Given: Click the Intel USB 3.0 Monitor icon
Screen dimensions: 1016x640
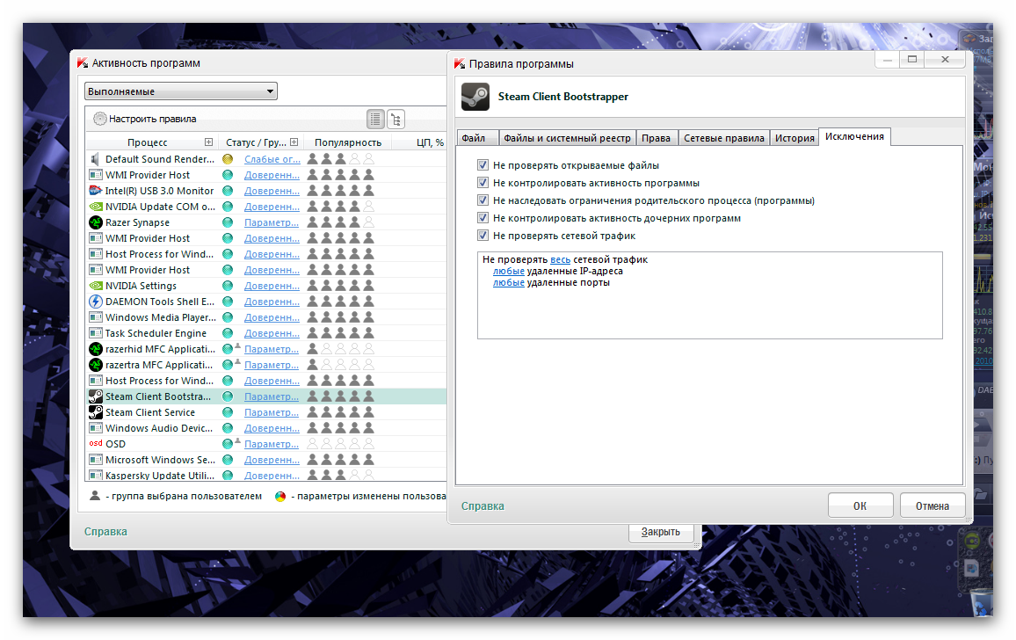Looking at the screenshot, I should coord(96,191).
